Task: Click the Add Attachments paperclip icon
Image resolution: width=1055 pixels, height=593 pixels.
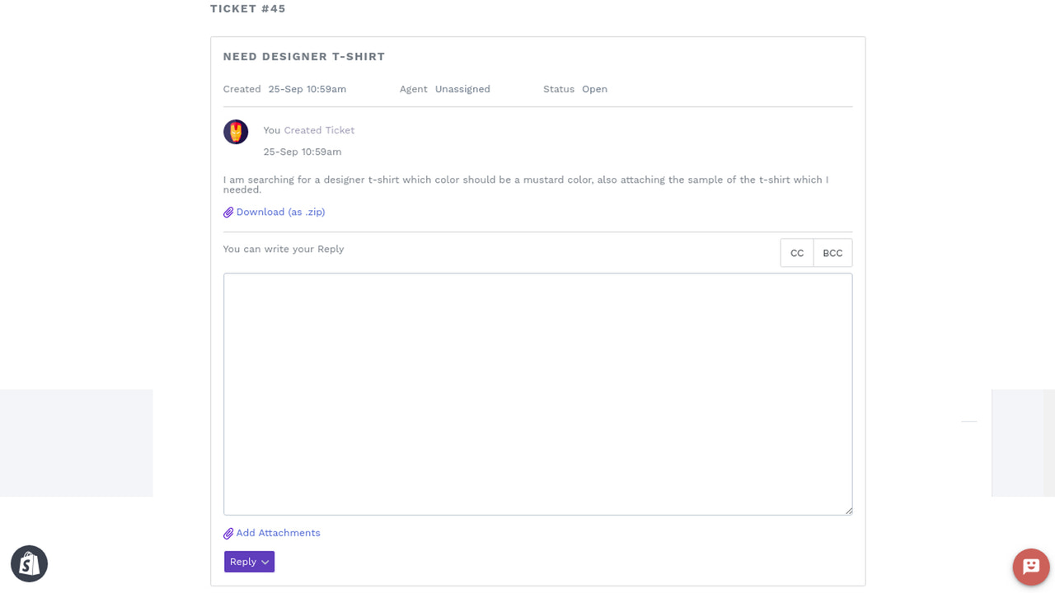Action: [228, 533]
